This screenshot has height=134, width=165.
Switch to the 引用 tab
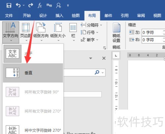(x=125, y=16)
